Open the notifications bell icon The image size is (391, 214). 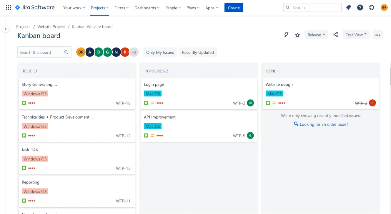click(x=348, y=7)
